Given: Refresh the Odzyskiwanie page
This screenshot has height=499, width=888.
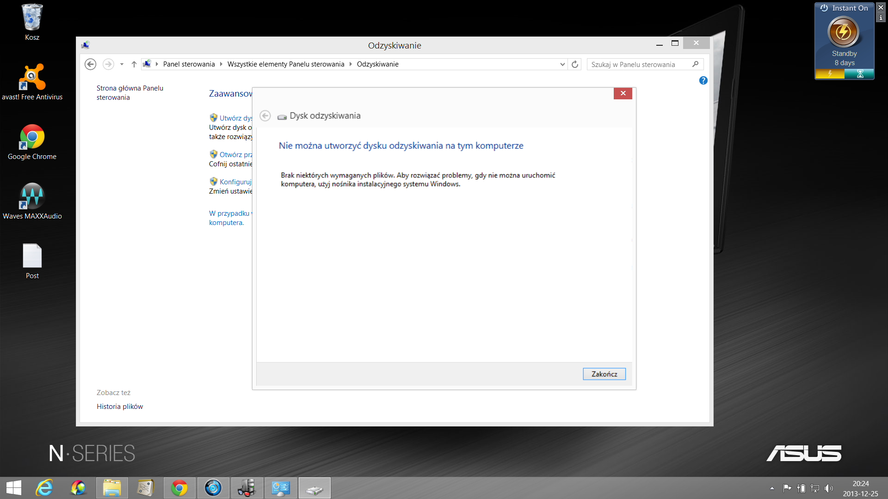Looking at the screenshot, I should coord(575,64).
